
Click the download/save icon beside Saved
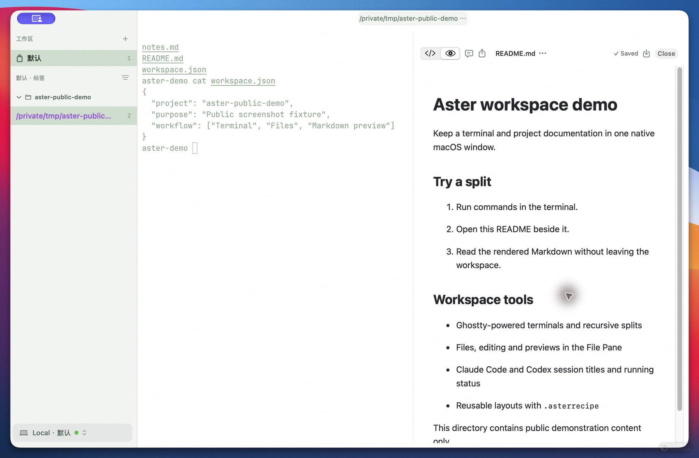(x=646, y=54)
